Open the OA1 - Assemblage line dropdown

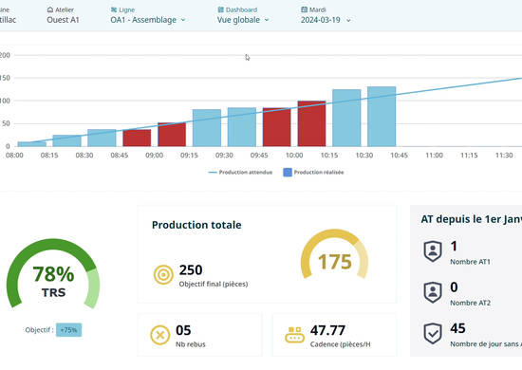point(148,20)
